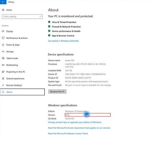Click the Windows specifications heading

63,105
